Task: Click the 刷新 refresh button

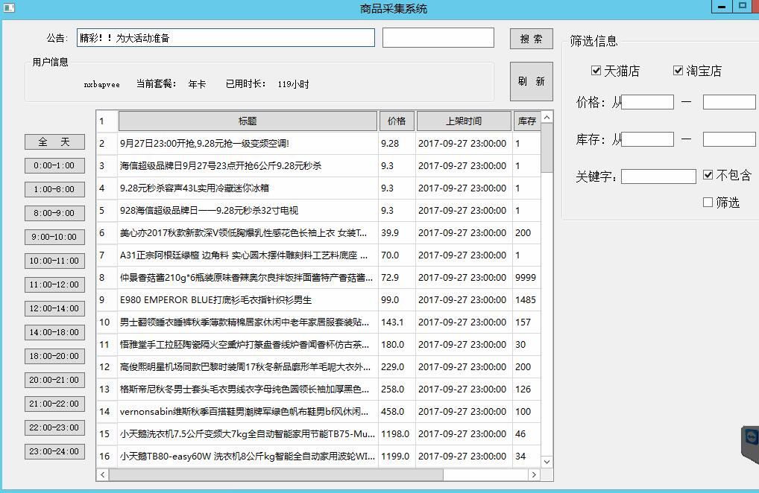Action: tap(531, 81)
